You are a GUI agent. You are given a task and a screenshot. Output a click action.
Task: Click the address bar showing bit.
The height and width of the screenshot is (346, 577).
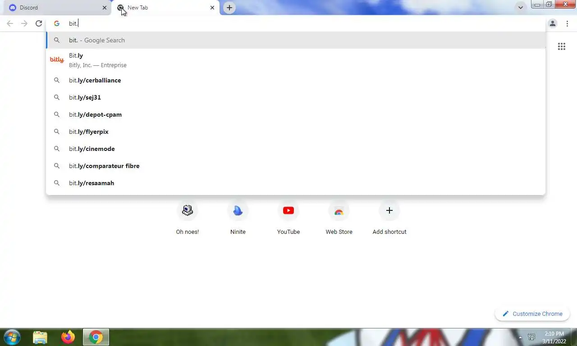(x=295, y=23)
